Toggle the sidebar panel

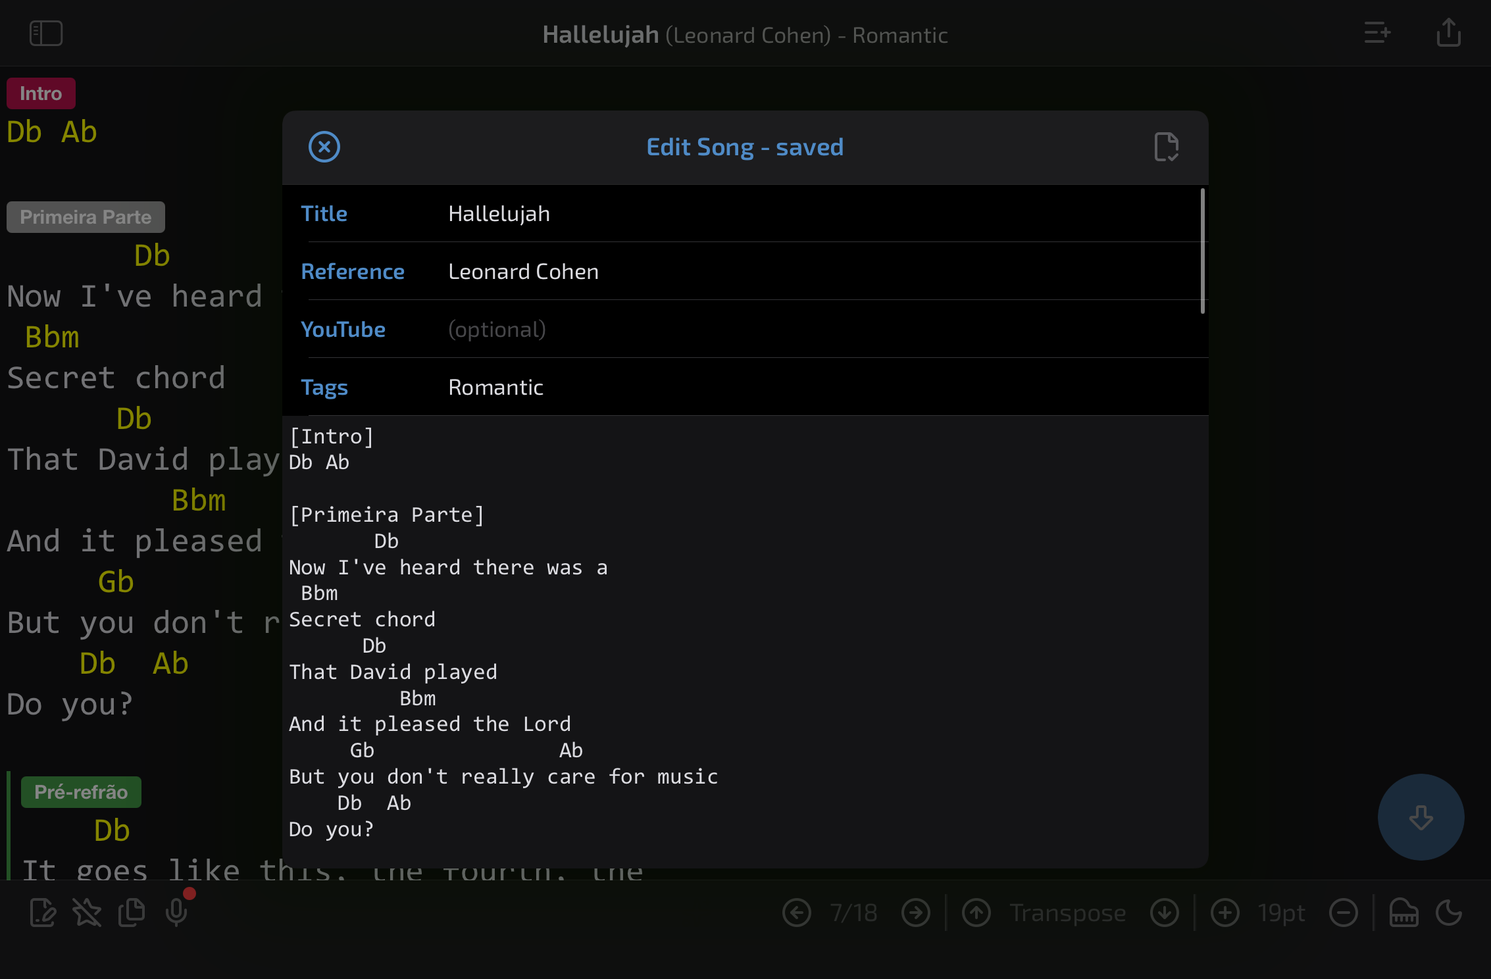pos(47,33)
